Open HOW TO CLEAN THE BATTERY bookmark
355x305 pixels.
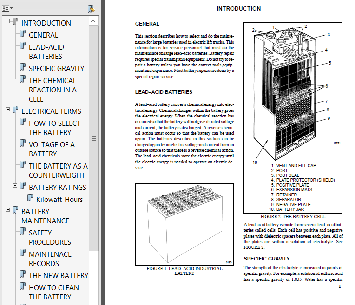coord(54,292)
